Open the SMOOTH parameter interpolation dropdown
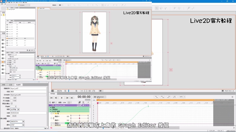The image size is (236, 132). 23,121
